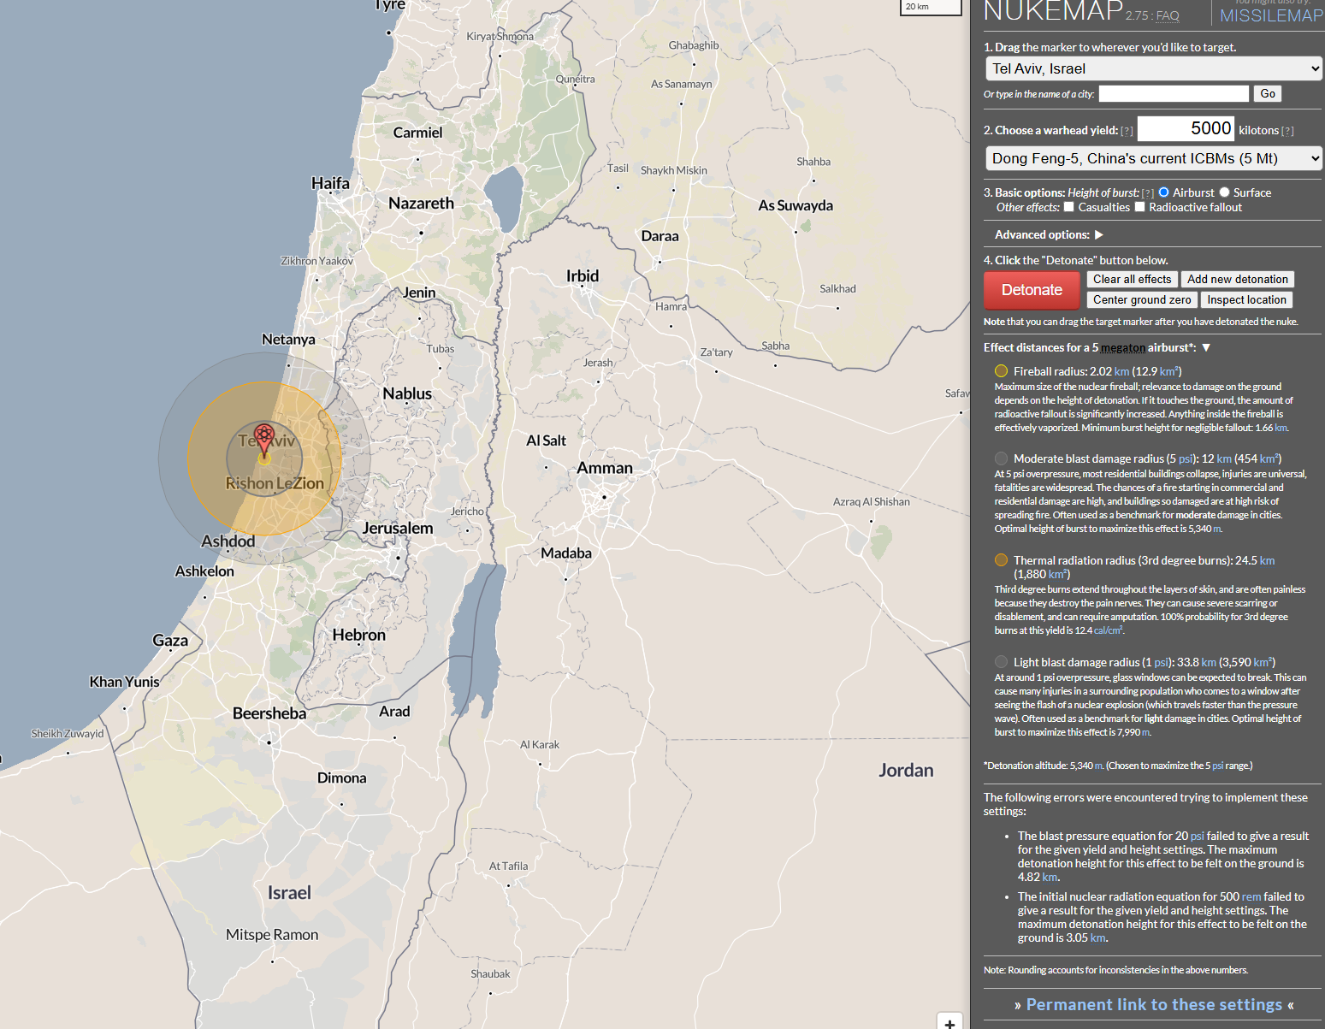Click the zoom-in plus button on the map
This screenshot has height=1029, width=1325.
pyautogui.click(x=949, y=1022)
